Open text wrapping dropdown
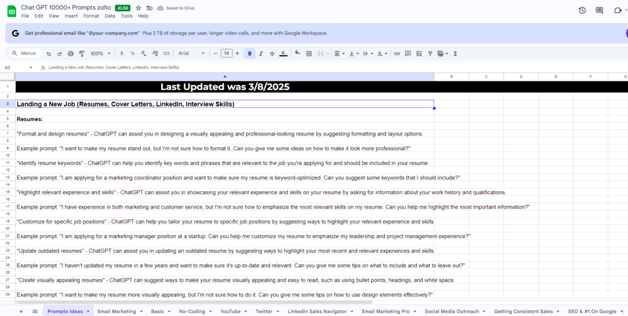 tap(368, 53)
